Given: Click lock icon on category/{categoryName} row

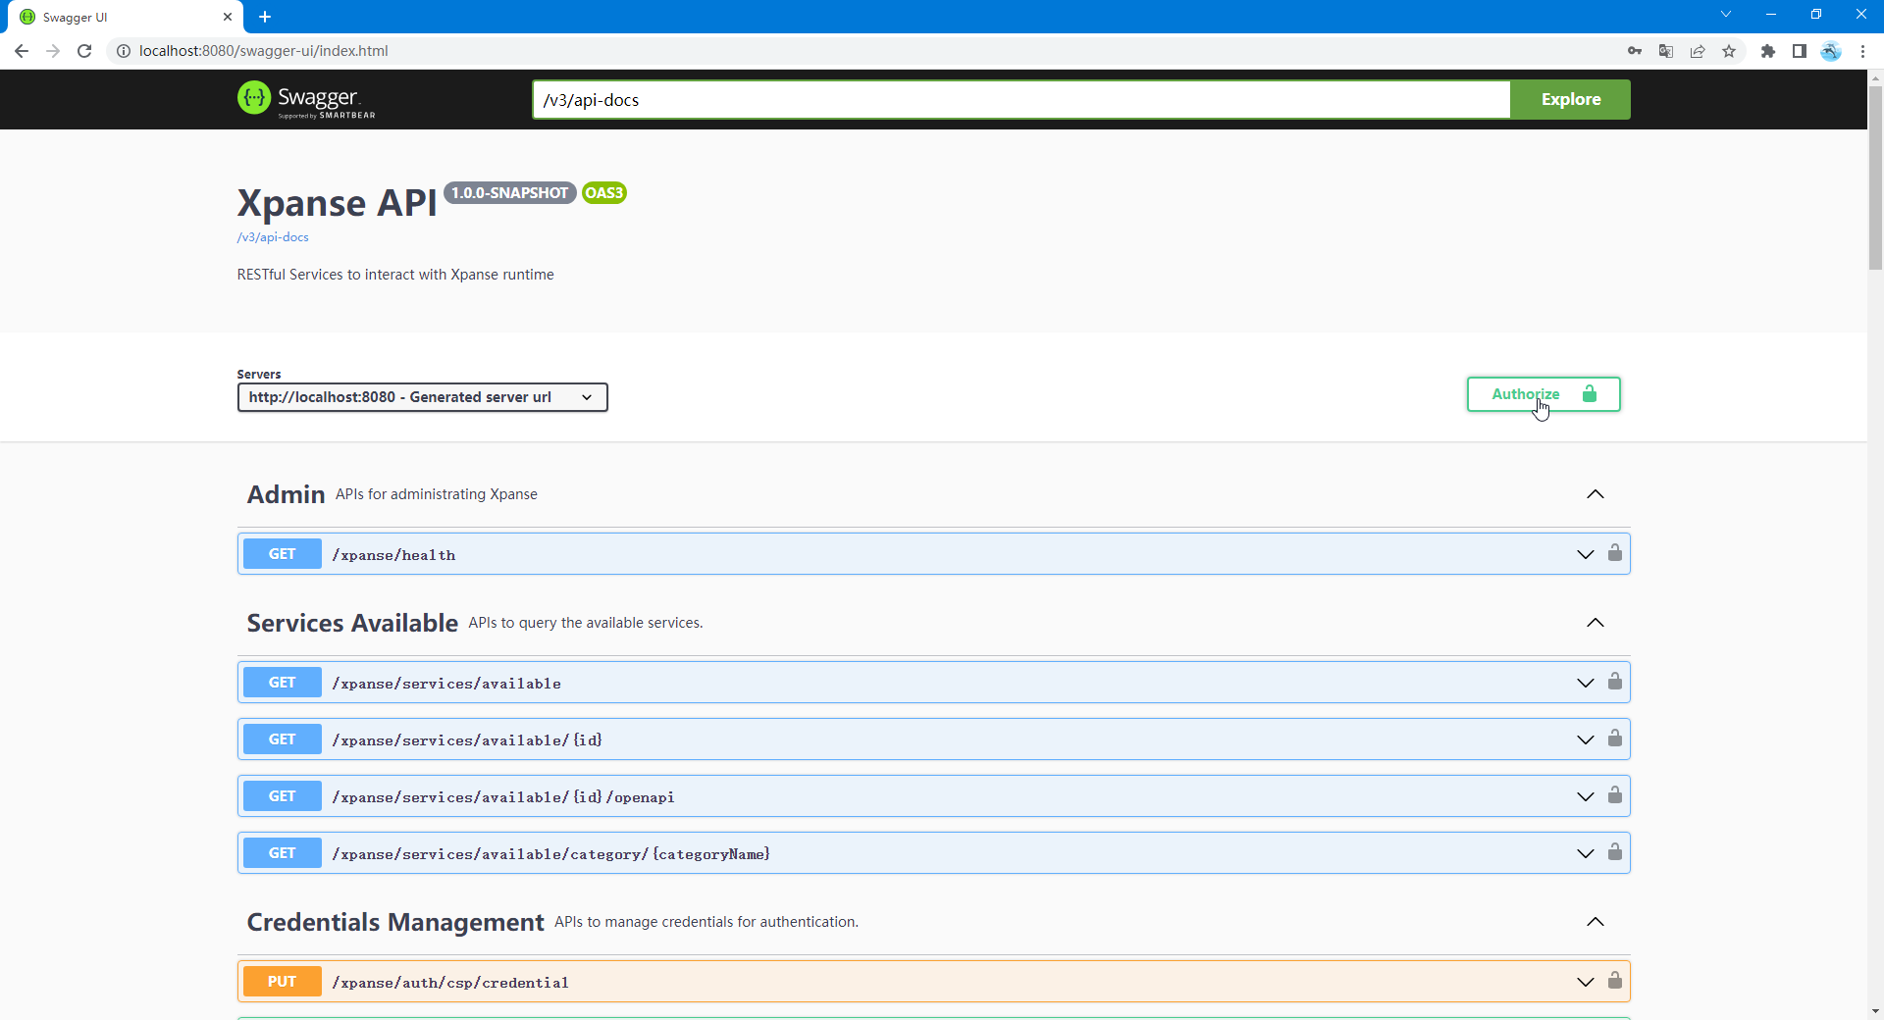Looking at the screenshot, I should click(1615, 852).
